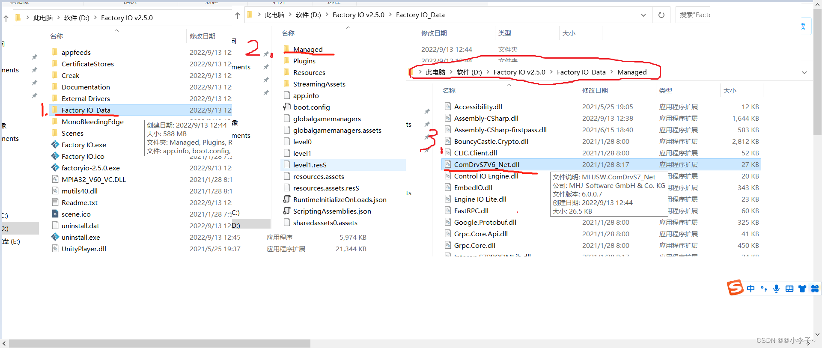Image resolution: width=822 pixels, height=348 pixels.
Task: Open the address bar history dropdown
Action: point(643,15)
